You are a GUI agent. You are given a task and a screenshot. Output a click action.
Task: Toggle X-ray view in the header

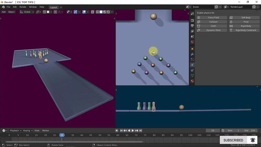click(93, 12)
